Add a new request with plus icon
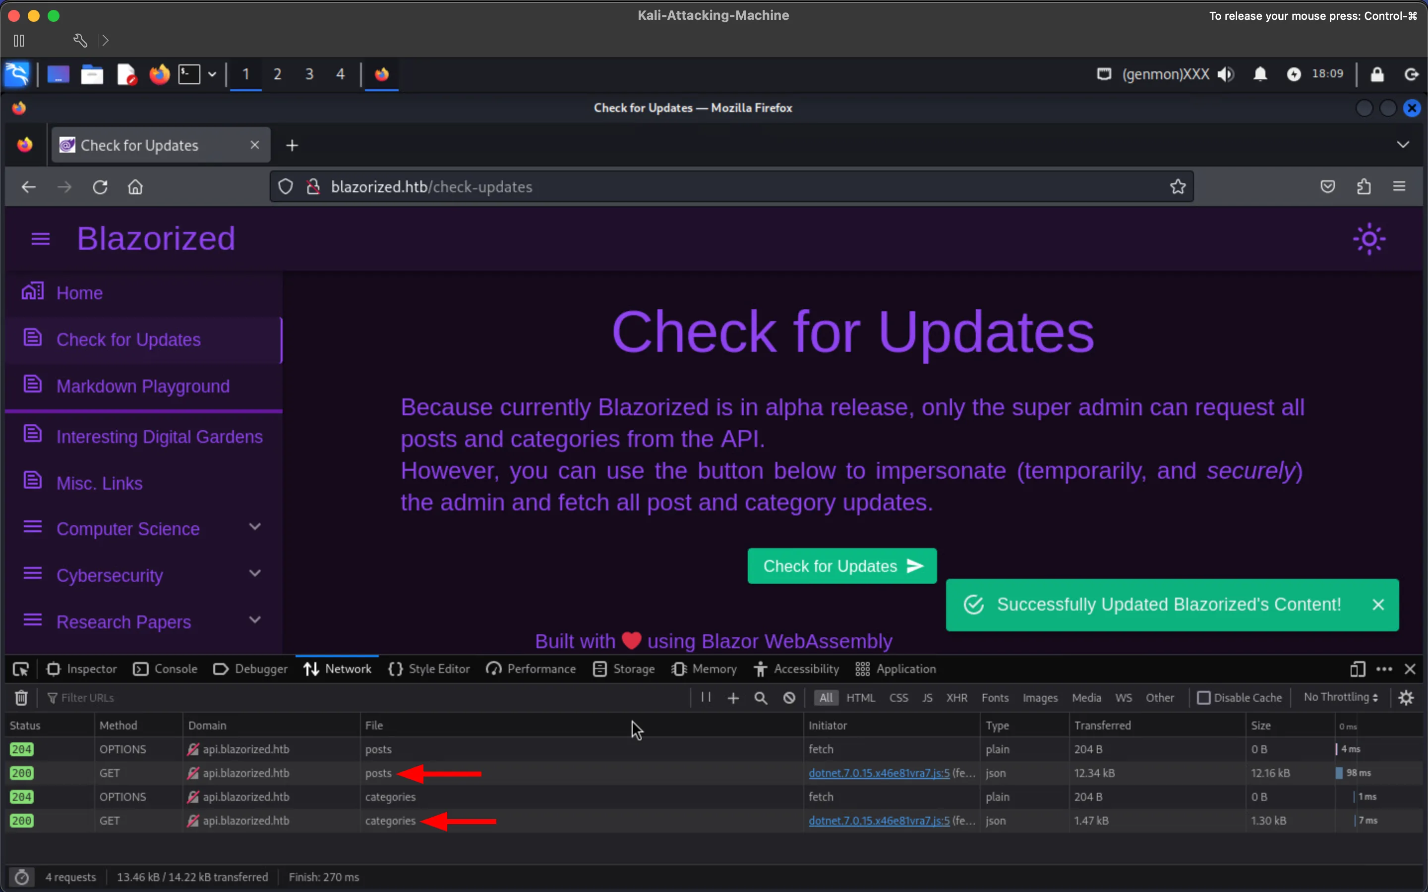This screenshot has height=892, width=1428. [733, 698]
